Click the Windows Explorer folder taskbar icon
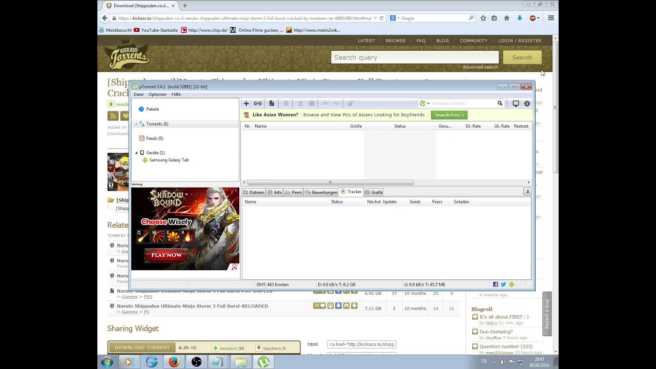Screen dimensions: 656x369 point(241,362)
